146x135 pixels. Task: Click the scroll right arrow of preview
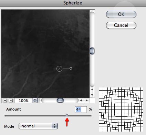pyautogui.click(x=87, y=101)
